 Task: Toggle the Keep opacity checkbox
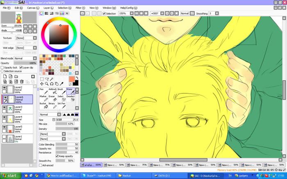click(x=57, y=156)
